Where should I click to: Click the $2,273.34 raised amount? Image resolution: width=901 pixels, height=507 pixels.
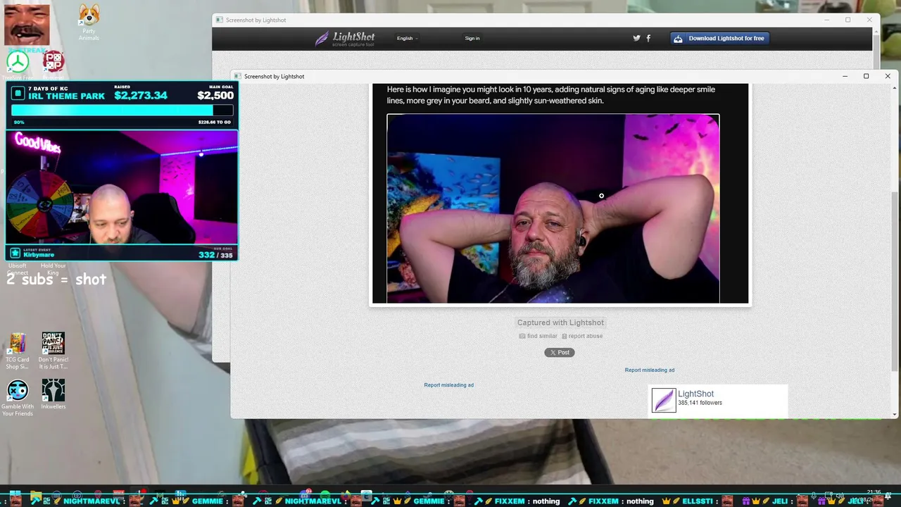click(141, 96)
